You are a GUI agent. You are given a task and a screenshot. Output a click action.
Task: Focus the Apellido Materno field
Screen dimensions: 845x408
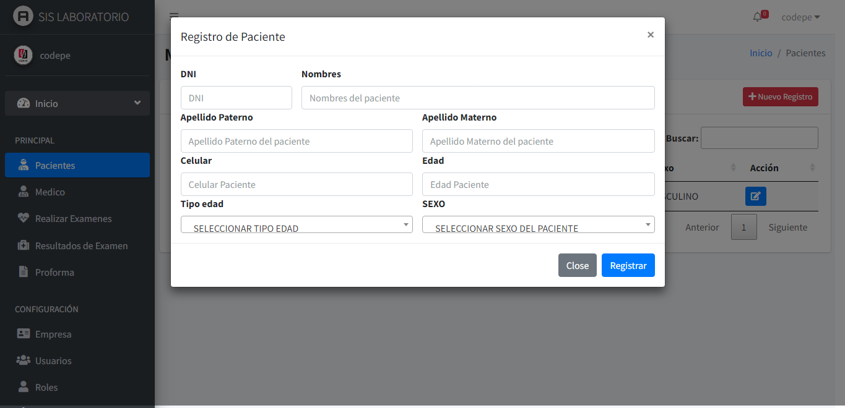click(539, 141)
